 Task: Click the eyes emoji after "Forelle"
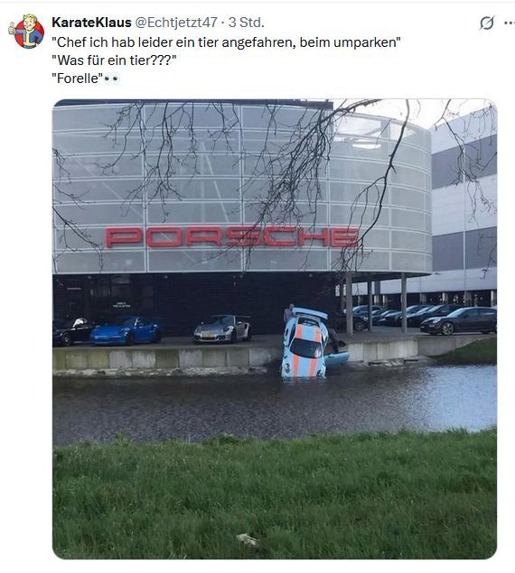pos(112,79)
